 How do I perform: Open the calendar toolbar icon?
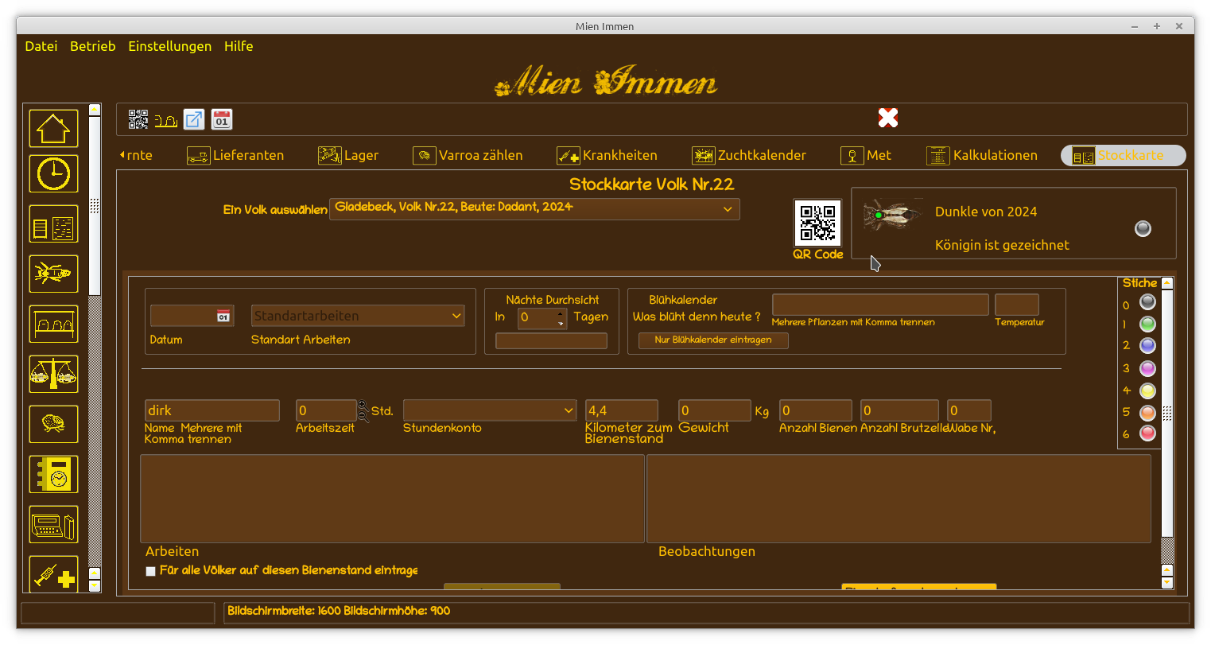(222, 119)
